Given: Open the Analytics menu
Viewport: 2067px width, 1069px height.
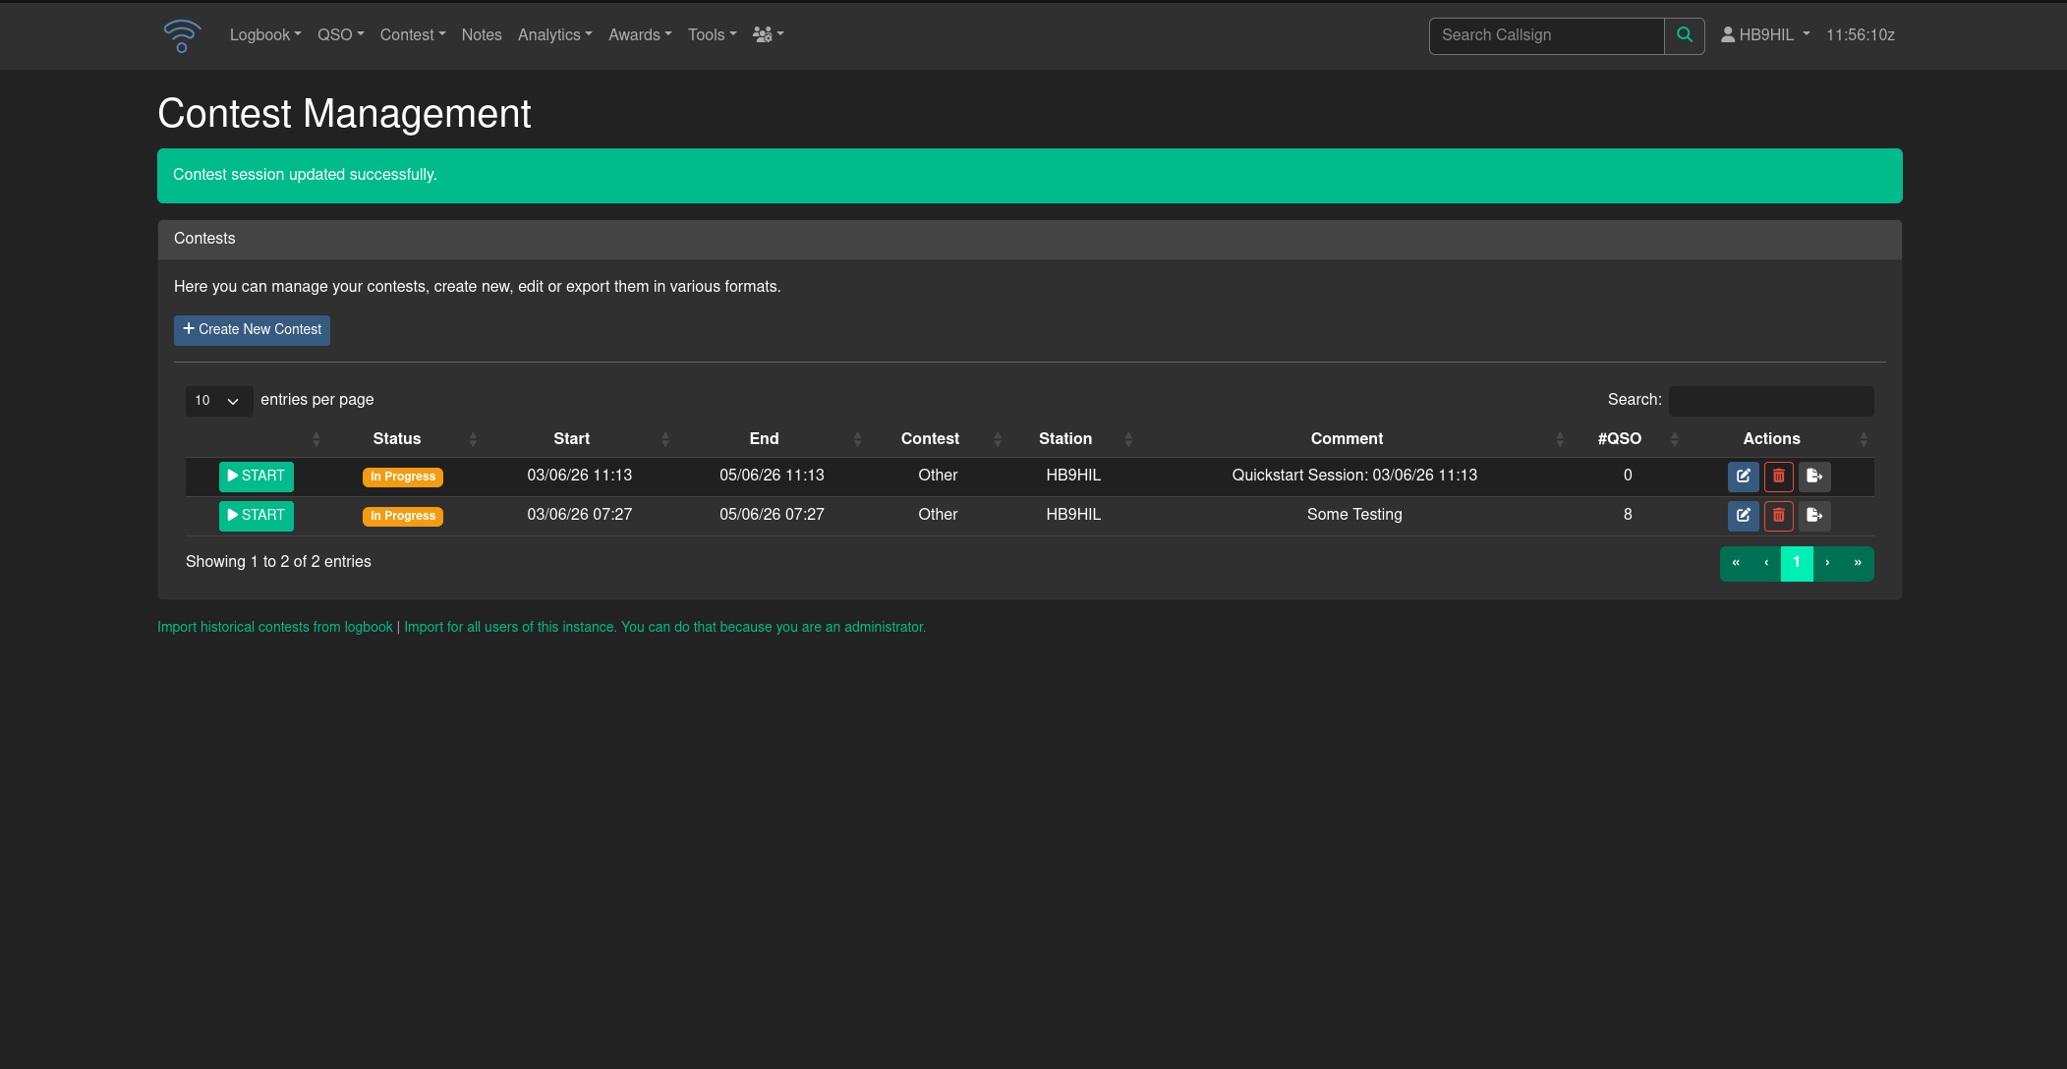Looking at the screenshot, I should point(555,34).
